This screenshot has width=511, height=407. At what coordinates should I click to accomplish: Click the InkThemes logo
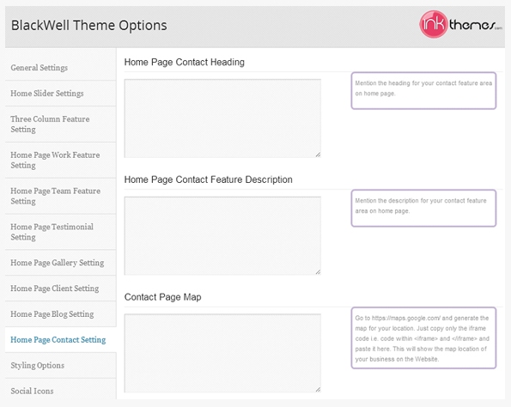(460, 24)
